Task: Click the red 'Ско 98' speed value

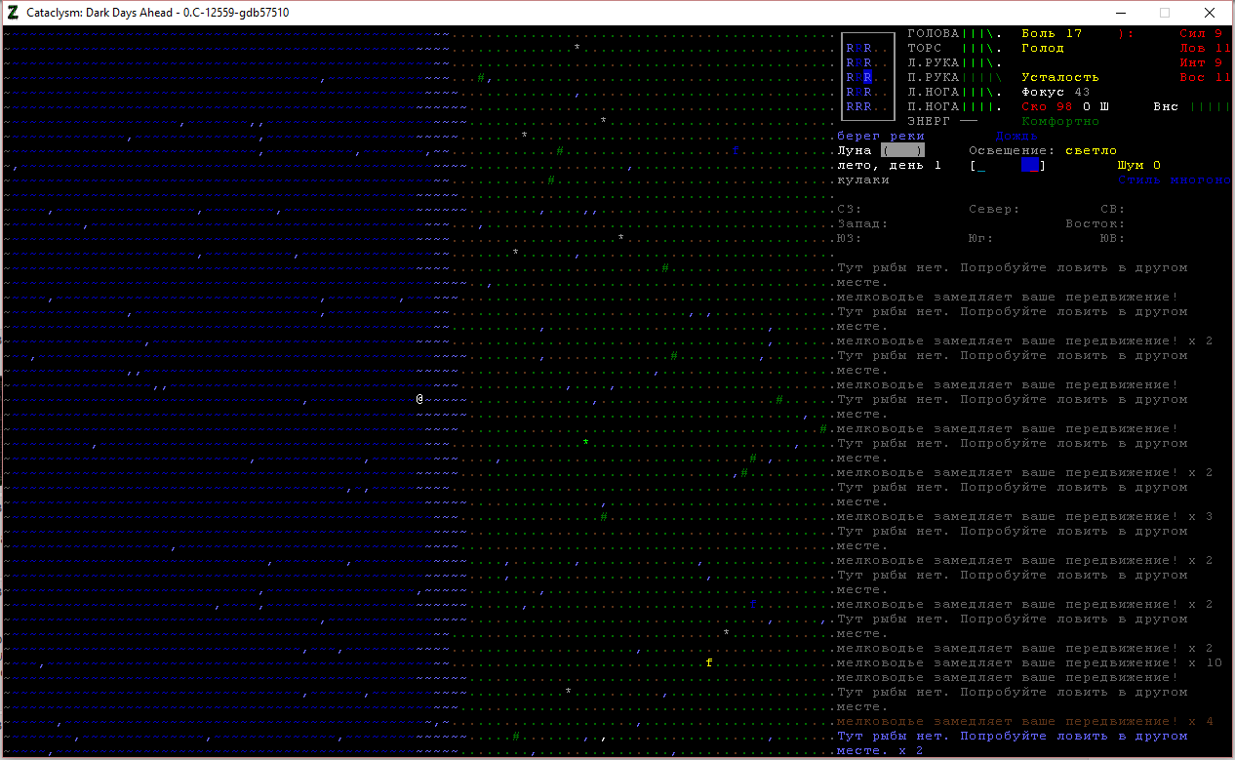Action: [1047, 106]
